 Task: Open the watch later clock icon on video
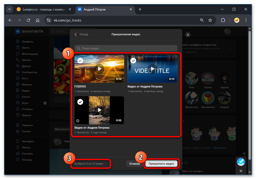pos(78,120)
